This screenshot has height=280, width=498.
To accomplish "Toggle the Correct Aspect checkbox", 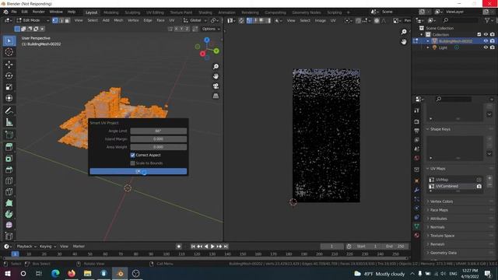I will point(133,156).
